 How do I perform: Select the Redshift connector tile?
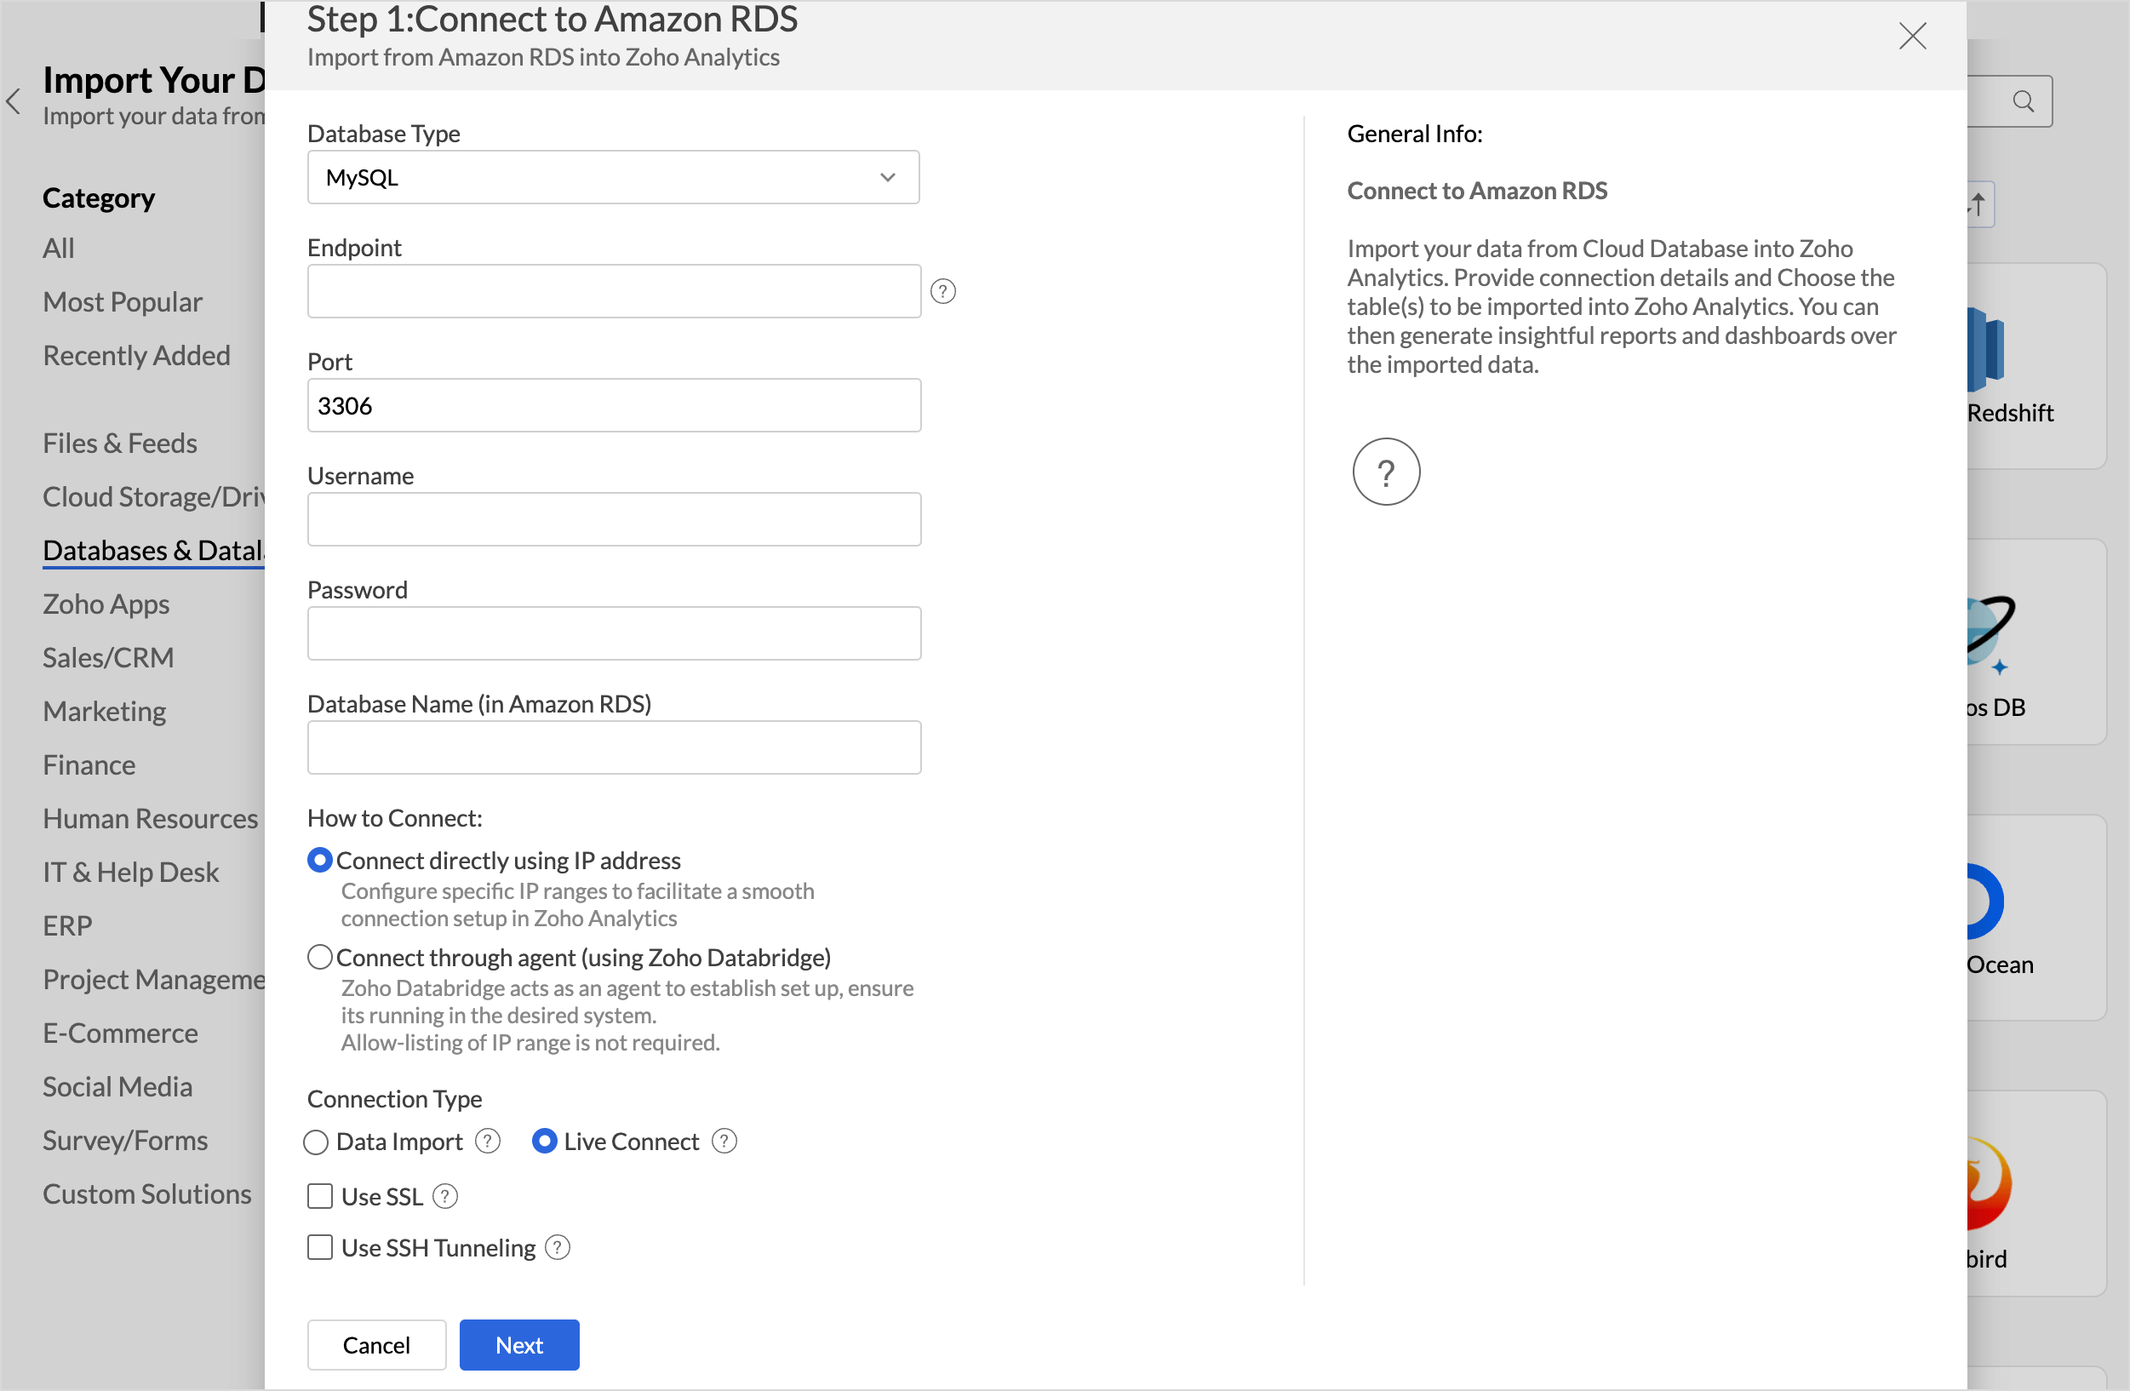pos(2036,366)
